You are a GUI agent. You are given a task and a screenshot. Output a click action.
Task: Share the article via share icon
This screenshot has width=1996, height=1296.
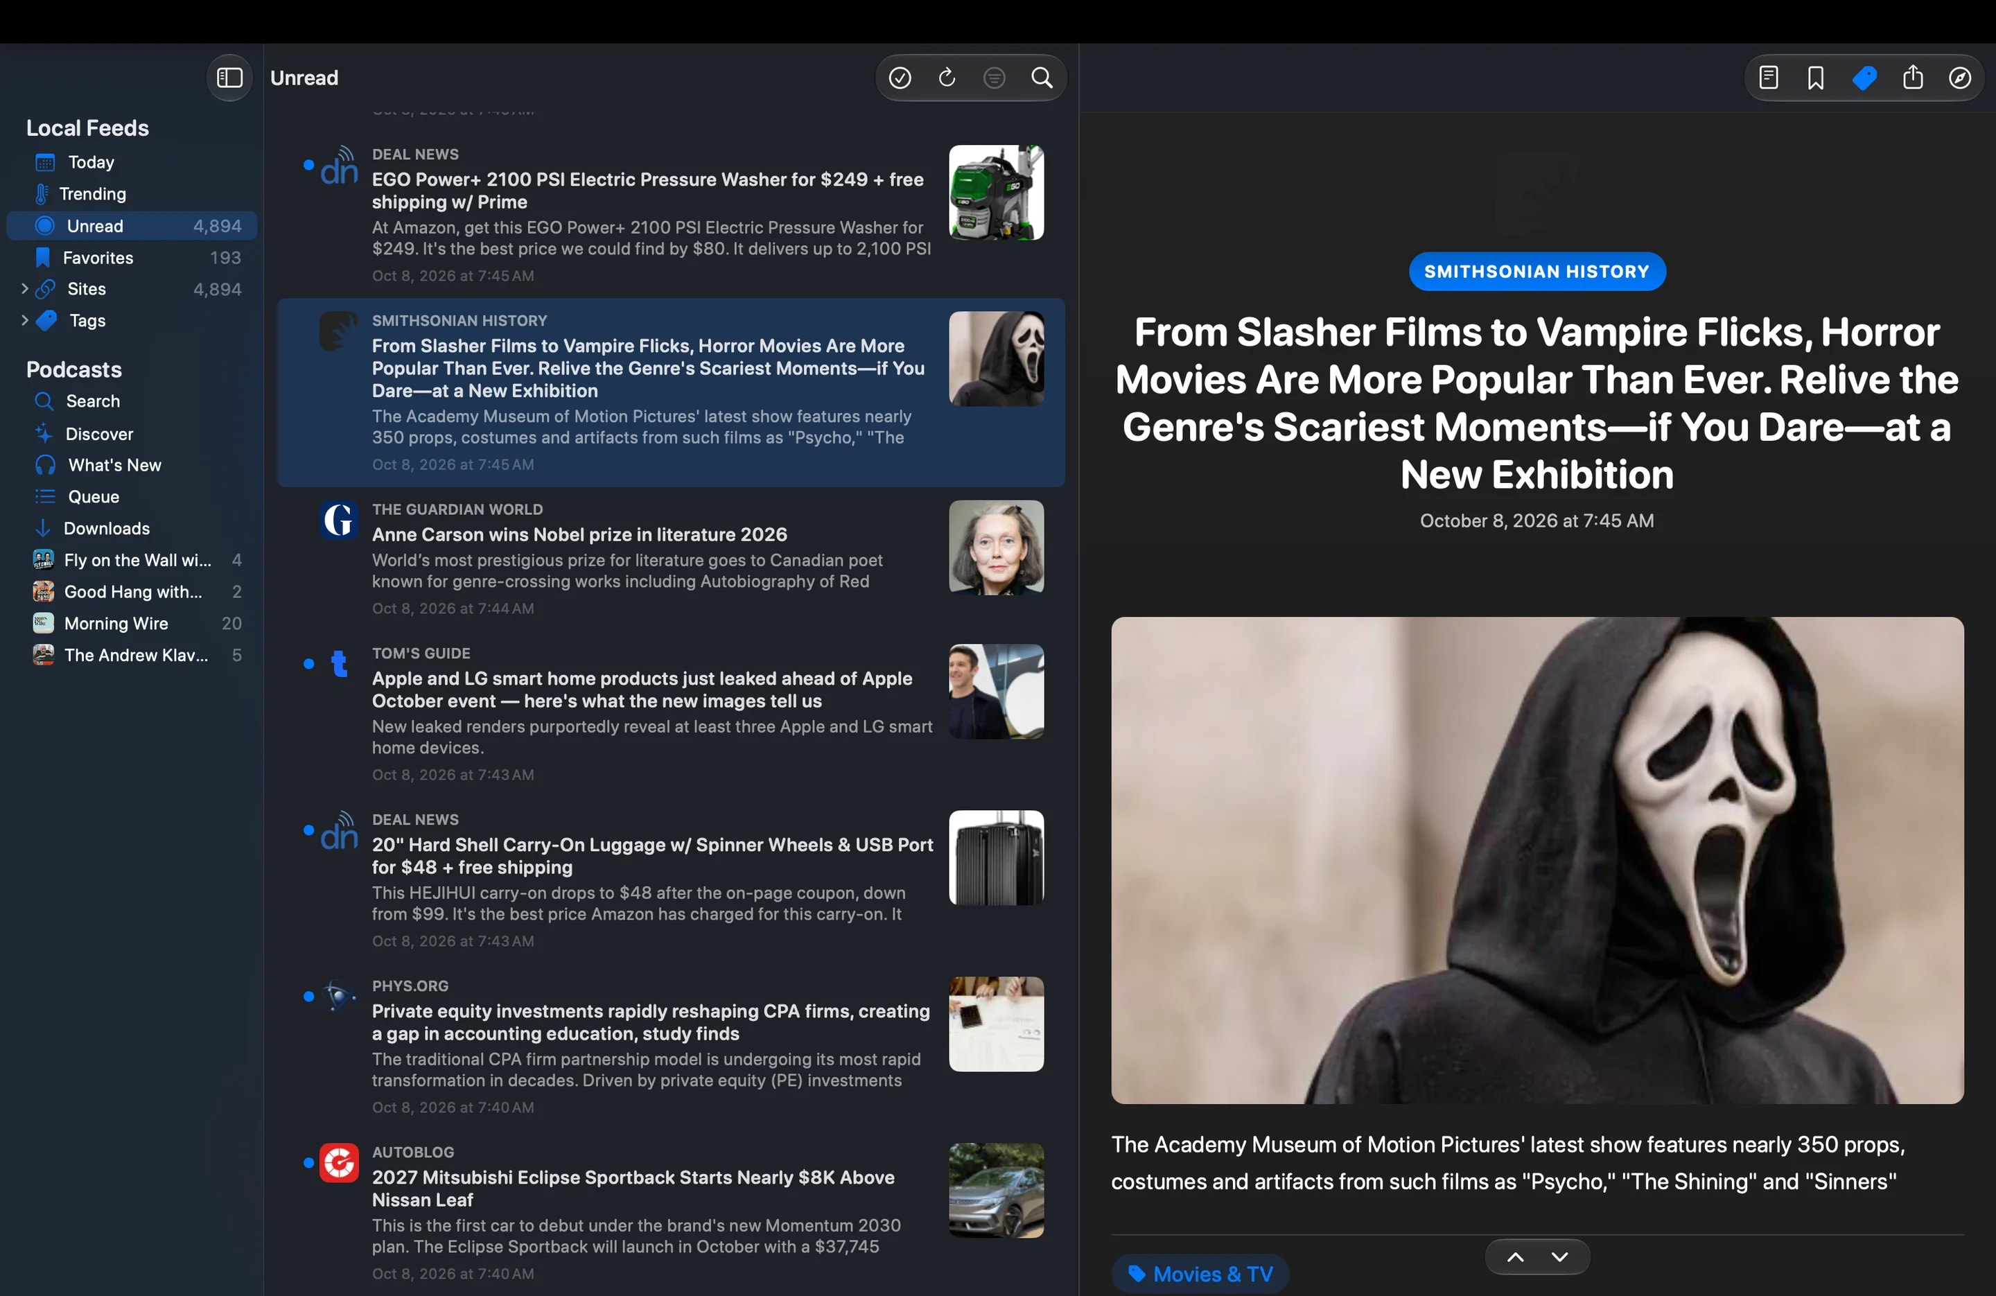click(x=1912, y=78)
